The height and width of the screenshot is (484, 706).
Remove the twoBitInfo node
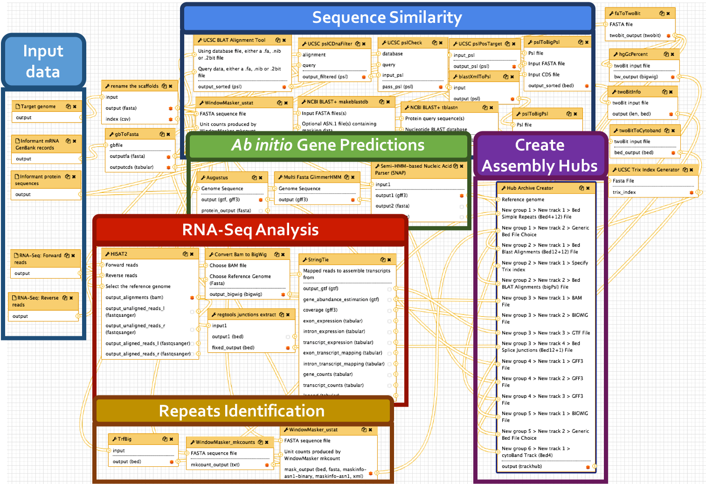tap(671, 92)
